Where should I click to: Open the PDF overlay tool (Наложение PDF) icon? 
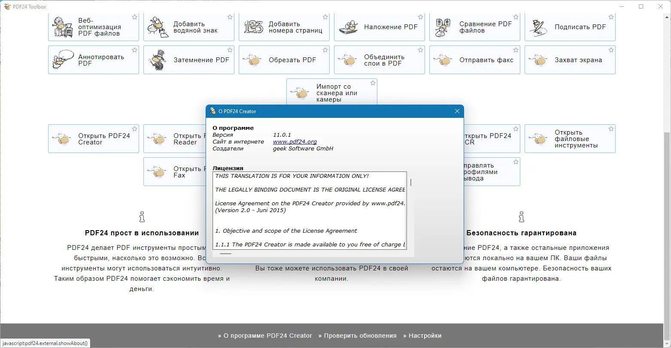click(348, 27)
